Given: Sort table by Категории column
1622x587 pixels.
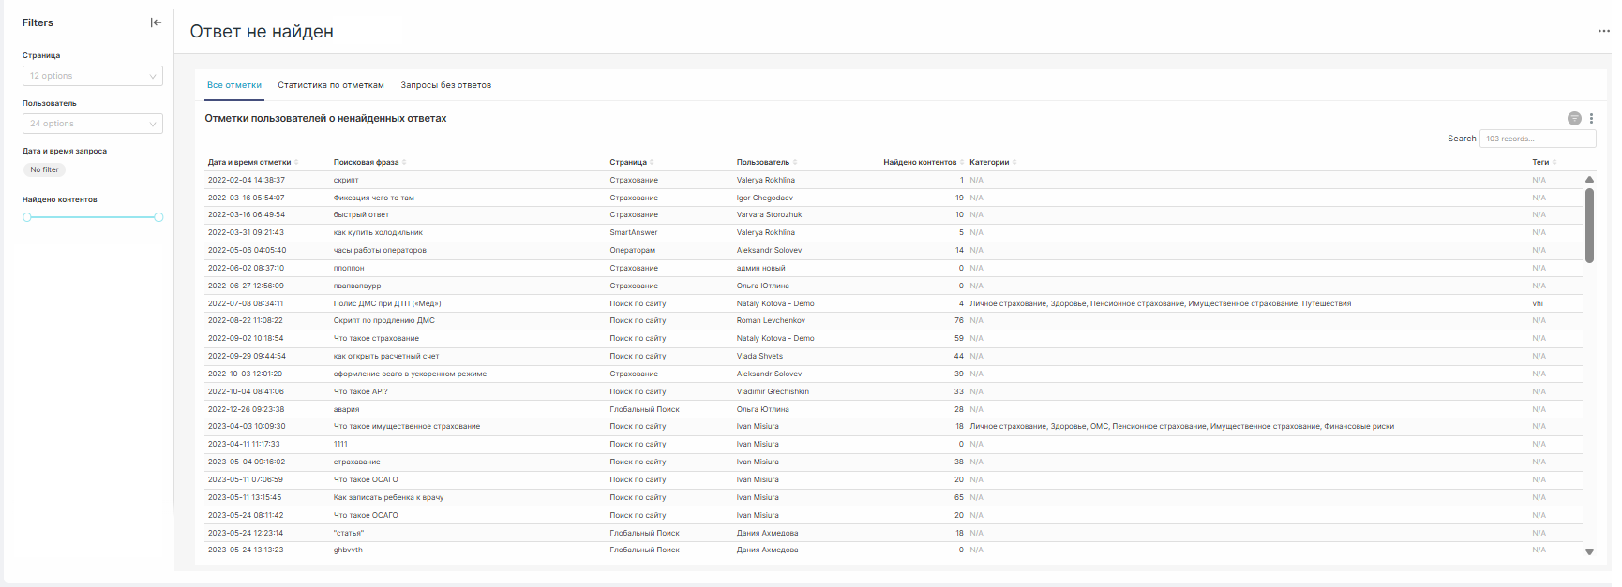Looking at the screenshot, I should (x=989, y=162).
